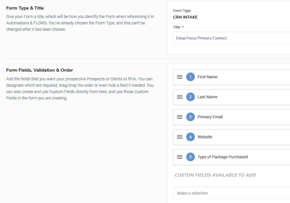Click the 'Custom Fields Available to Add' label
Screen dimensions: 290x203
215,175
